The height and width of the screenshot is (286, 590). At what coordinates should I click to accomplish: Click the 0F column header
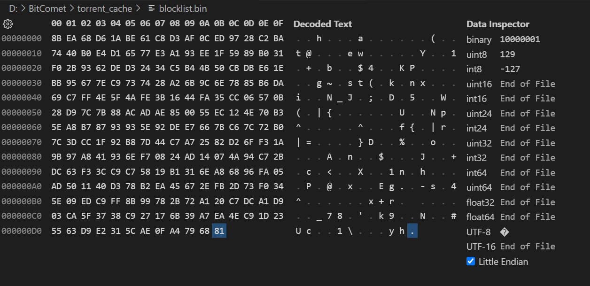pyautogui.click(x=278, y=24)
